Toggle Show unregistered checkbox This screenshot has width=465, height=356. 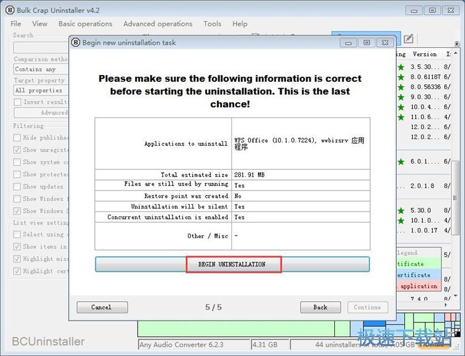pos(17,150)
